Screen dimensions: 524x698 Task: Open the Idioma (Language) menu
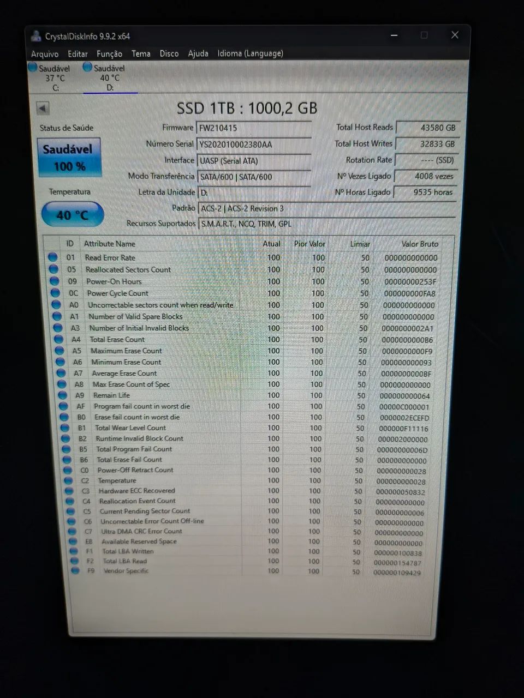coord(250,53)
